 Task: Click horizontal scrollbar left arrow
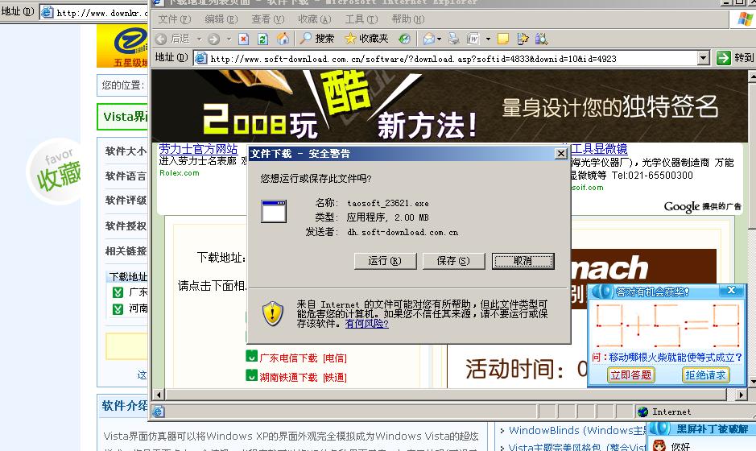click(x=158, y=395)
